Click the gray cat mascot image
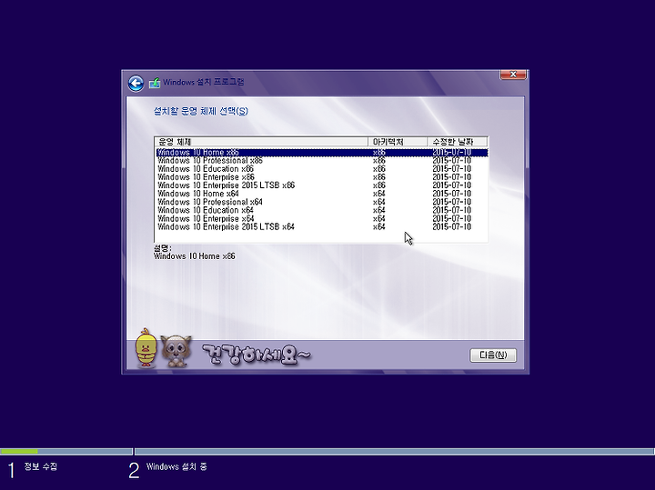This screenshot has height=490, width=655. click(x=176, y=351)
